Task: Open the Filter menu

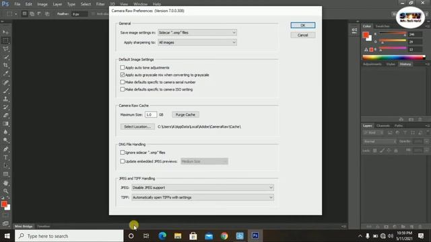Action: pos(100,4)
